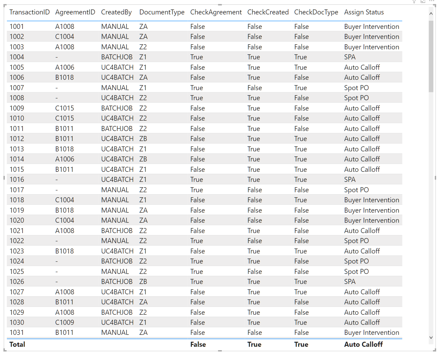Click Auto Calloff status in row 1021
The height and width of the screenshot is (354, 438).
(x=362, y=231)
